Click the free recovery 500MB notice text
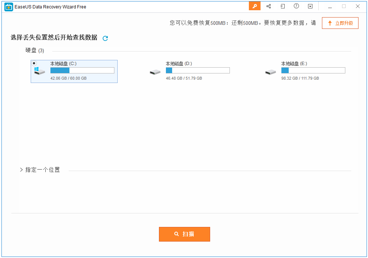368x258 pixels. coord(243,23)
